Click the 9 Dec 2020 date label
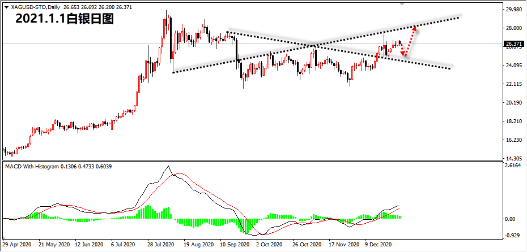Image resolution: width=527 pixels, height=252 pixels. 380,244
